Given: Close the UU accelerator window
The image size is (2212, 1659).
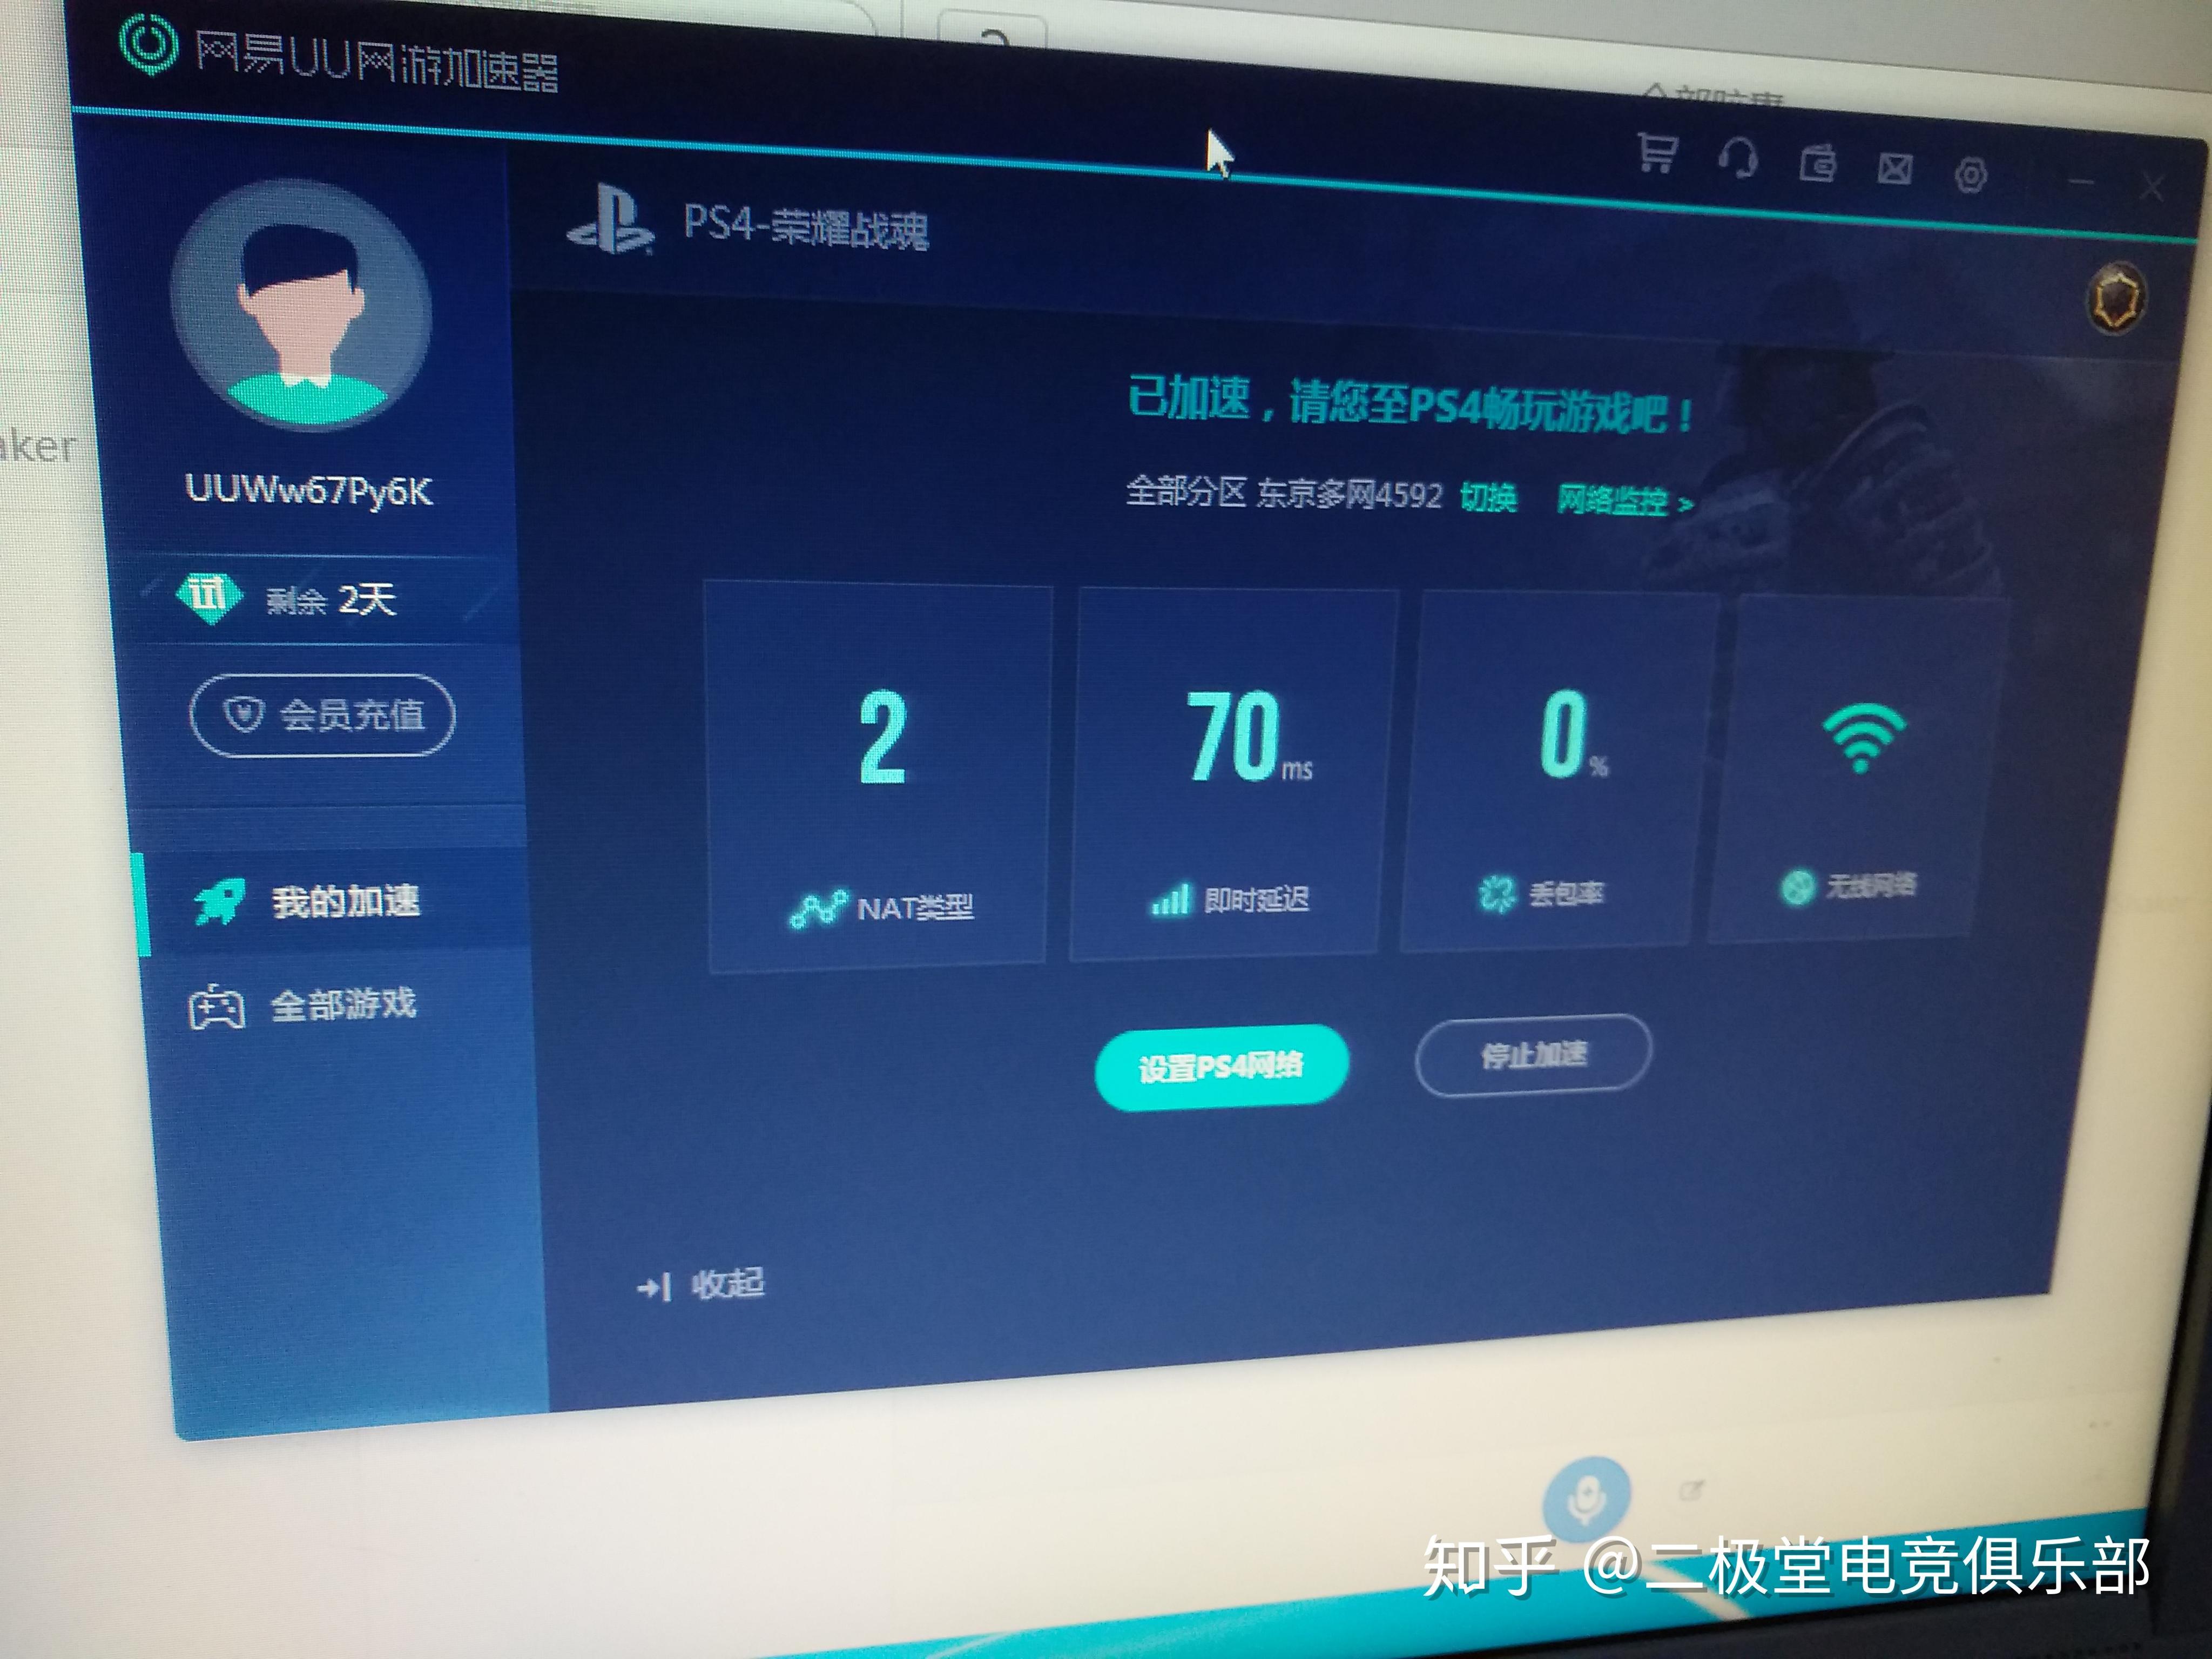Looking at the screenshot, I should click(2152, 187).
